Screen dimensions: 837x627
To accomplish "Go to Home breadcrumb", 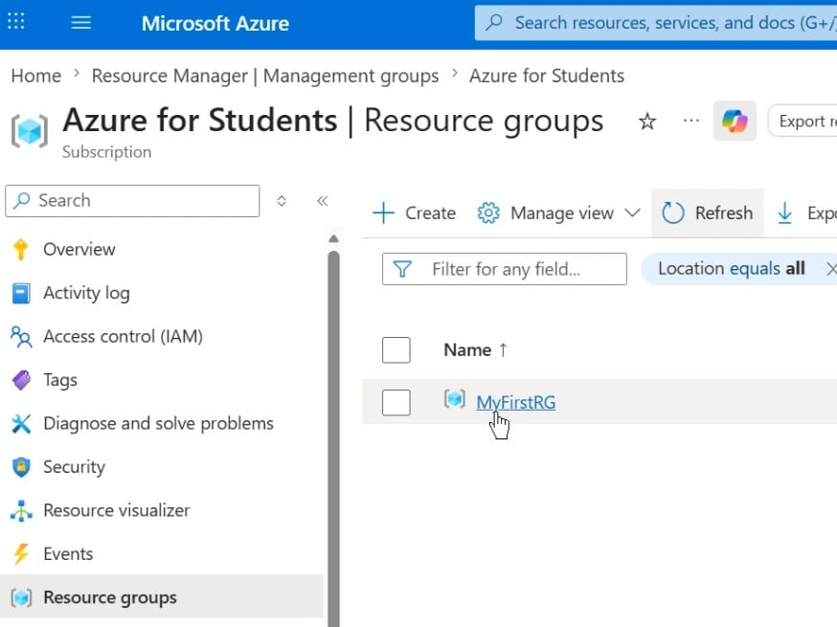I will pyautogui.click(x=35, y=76).
